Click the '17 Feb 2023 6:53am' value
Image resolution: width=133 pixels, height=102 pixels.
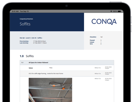(39, 41)
